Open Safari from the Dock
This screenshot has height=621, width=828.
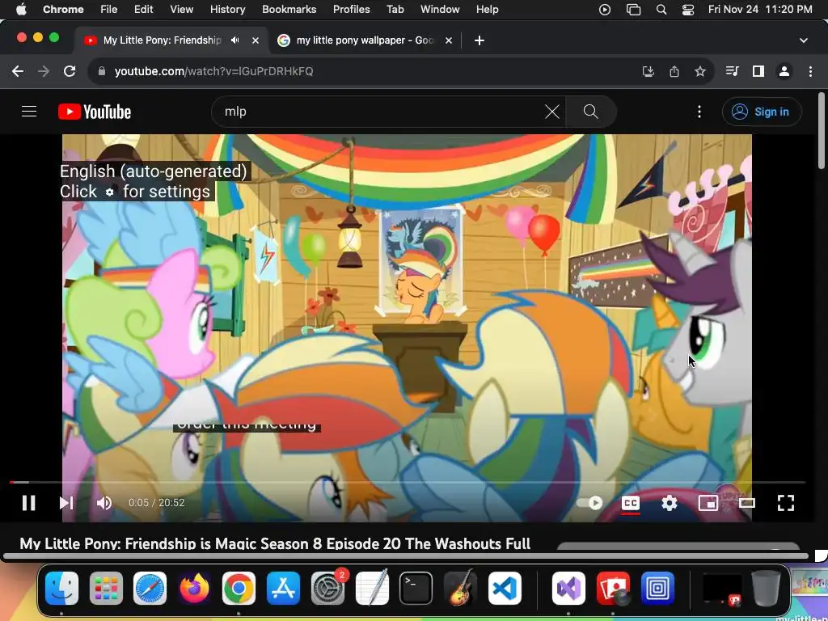[150, 588]
